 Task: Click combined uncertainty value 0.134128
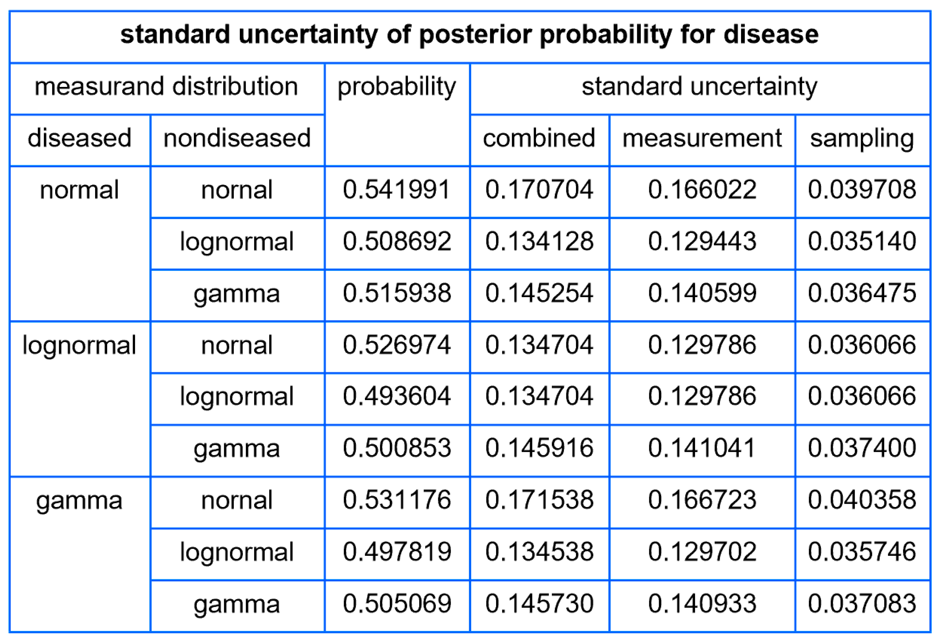[x=539, y=242]
